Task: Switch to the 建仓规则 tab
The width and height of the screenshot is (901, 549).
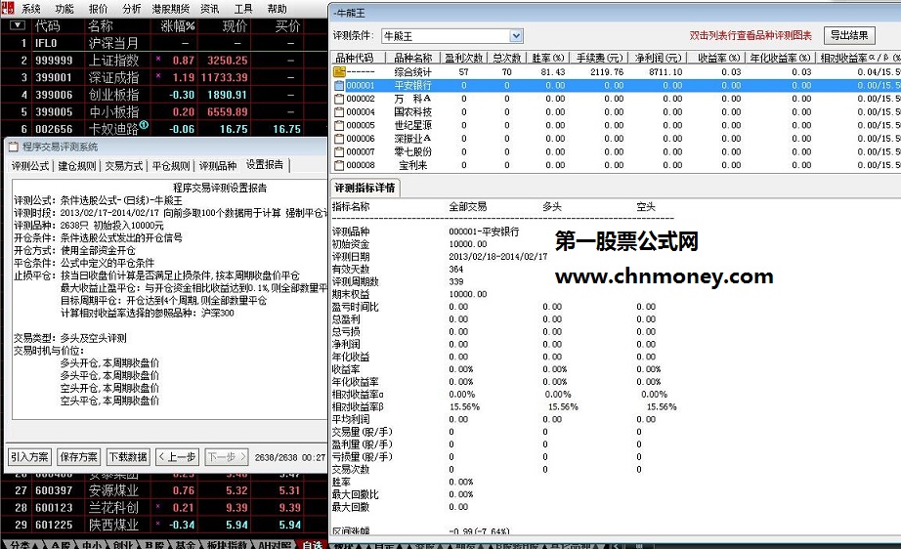Action: [77, 166]
